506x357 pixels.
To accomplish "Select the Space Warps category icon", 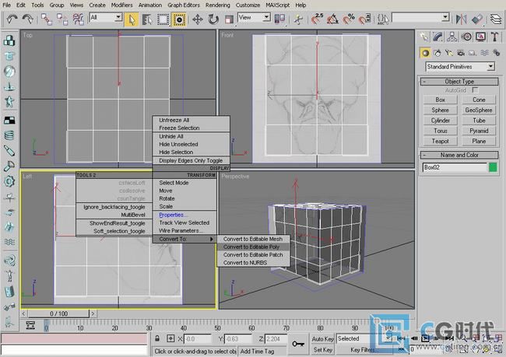I will click(x=484, y=53).
